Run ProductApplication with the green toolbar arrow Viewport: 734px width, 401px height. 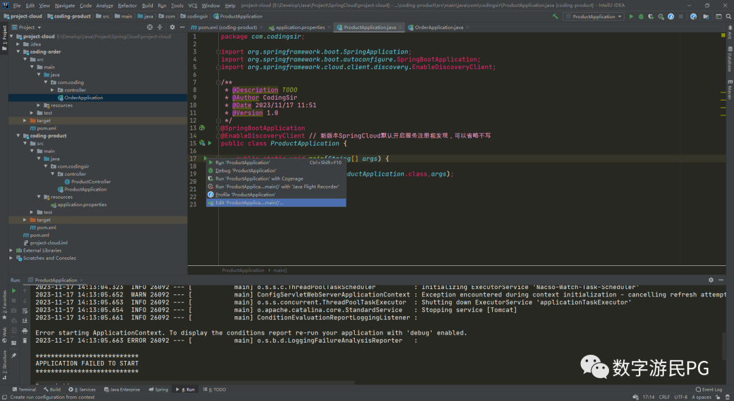click(631, 16)
